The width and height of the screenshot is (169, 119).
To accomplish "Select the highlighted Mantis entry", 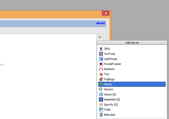I will 132,84.
